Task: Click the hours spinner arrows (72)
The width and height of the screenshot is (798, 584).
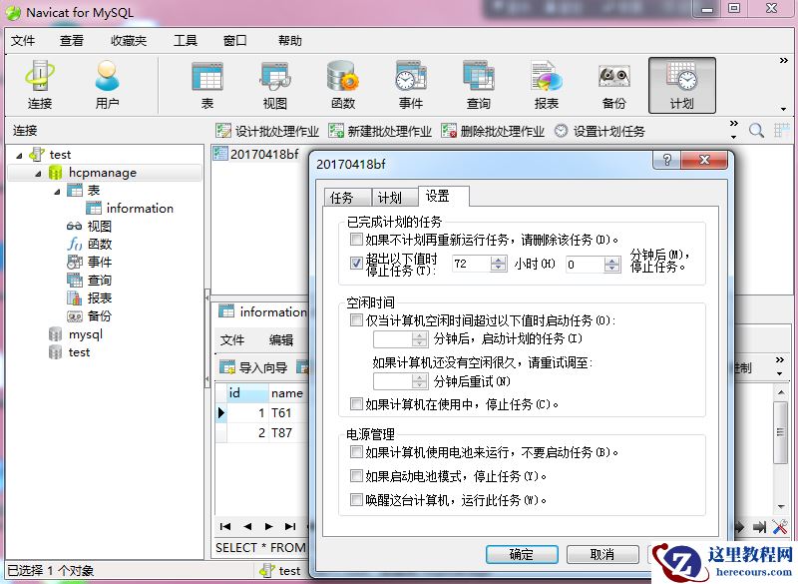Action: (498, 264)
